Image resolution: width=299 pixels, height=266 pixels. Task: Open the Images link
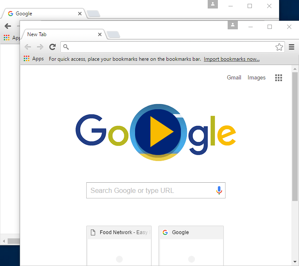(x=257, y=77)
